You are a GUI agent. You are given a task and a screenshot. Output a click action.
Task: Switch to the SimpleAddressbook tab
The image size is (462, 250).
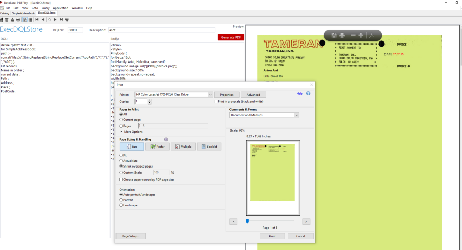tap(23, 13)
